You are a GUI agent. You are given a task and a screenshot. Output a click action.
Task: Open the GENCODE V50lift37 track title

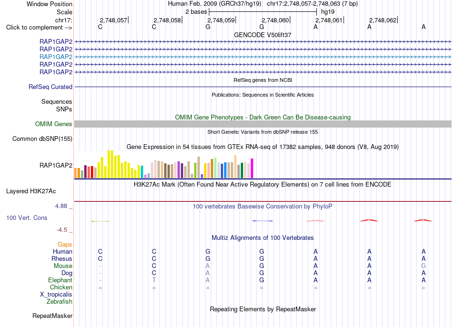(263, 35)
